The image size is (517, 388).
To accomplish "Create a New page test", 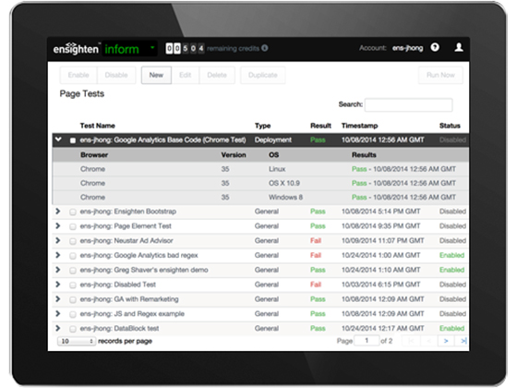I will pyautogui.click(x=156, y=75).
